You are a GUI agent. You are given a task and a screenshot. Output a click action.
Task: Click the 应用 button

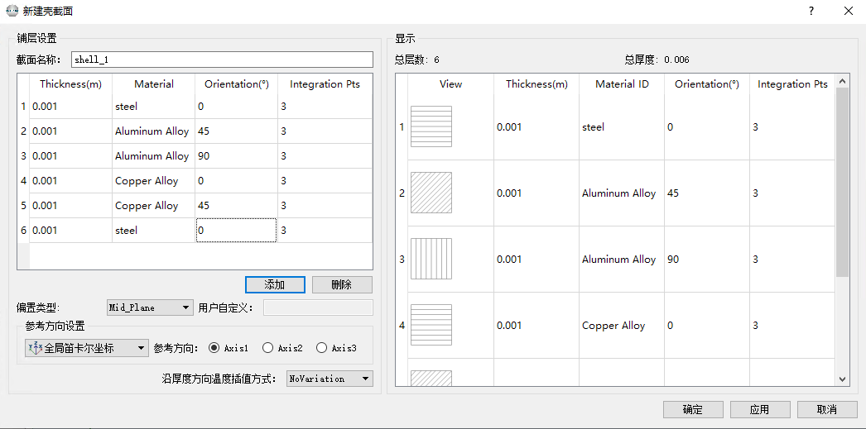[x=760, y=409]
